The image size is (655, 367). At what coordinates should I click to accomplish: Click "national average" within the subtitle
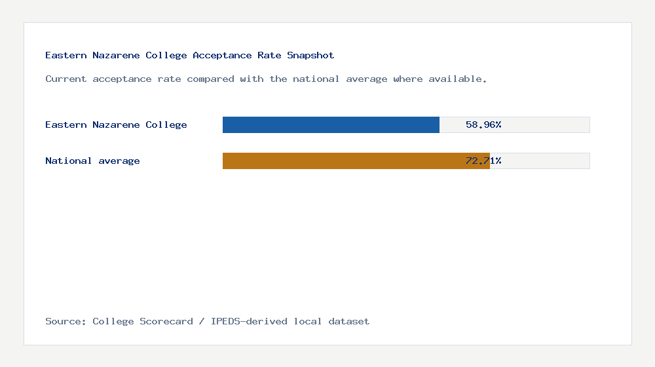(340, 79)
